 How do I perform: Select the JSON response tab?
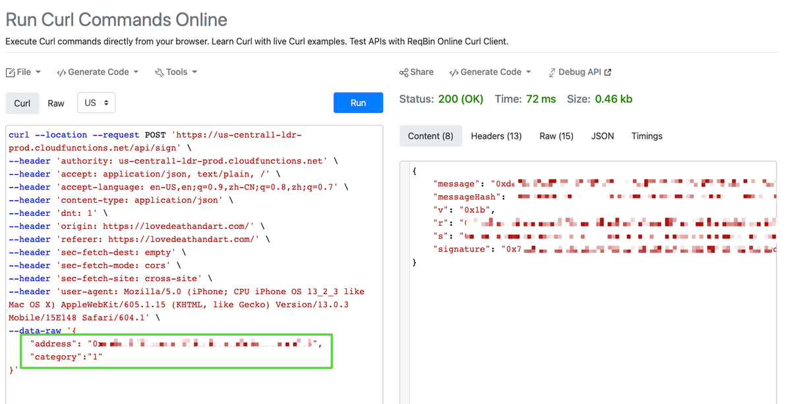(602, 136)
